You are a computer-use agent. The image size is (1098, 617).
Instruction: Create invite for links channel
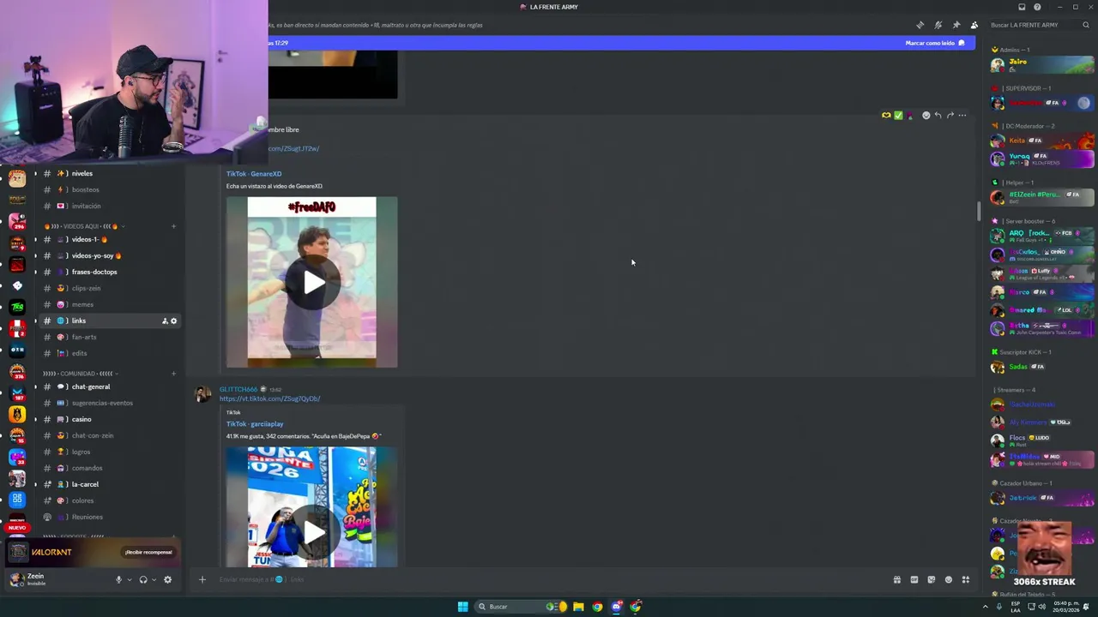pos(165,320)
